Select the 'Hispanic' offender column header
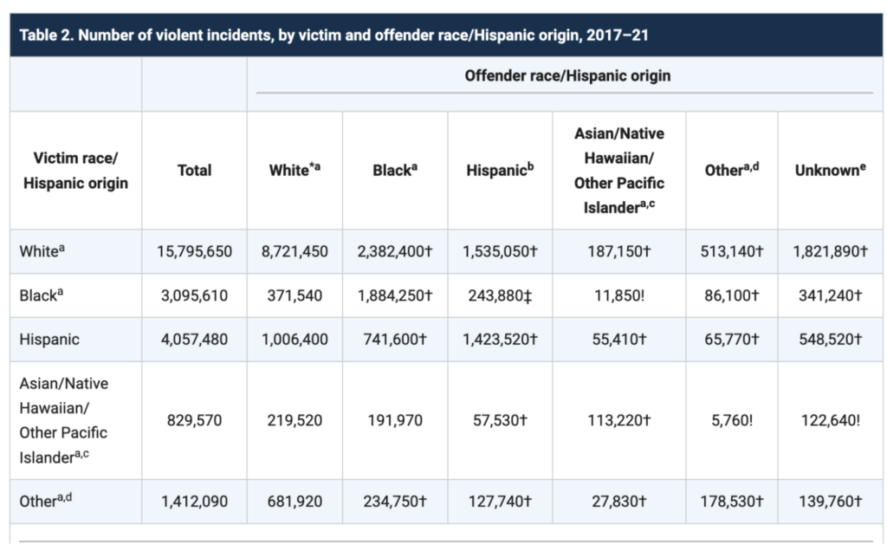The height and width of the screenshot is (551, 887). (x=499, y=170)
